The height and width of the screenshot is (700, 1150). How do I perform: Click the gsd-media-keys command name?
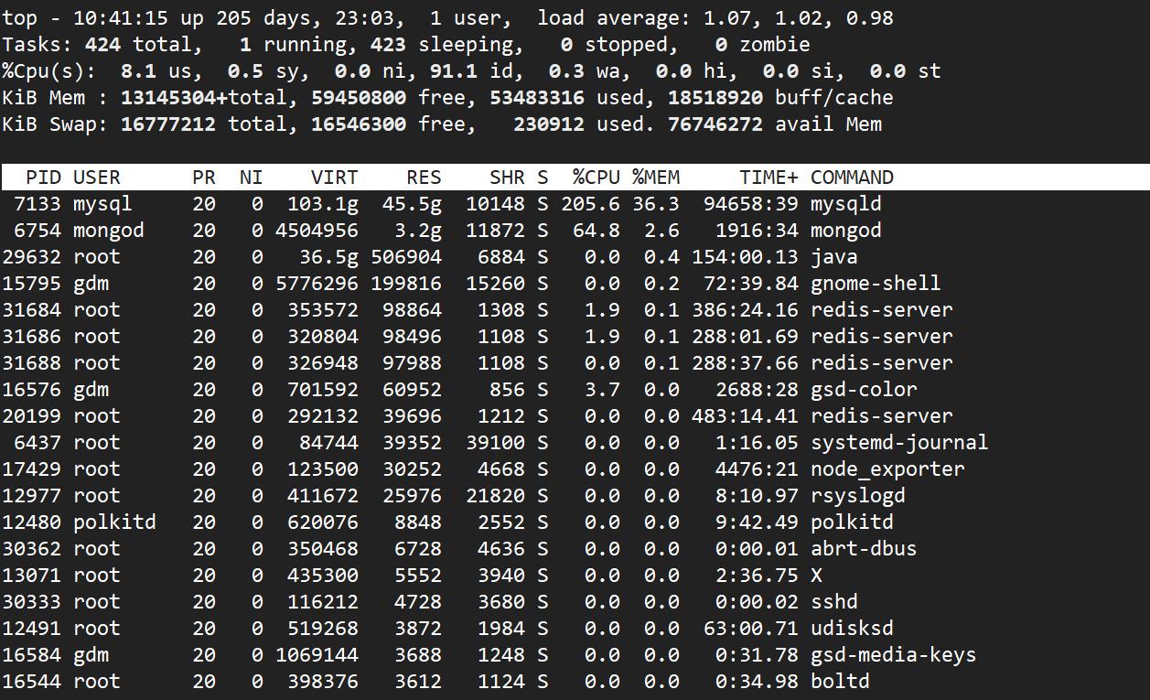pyautogui.click(x=894, y=655)
